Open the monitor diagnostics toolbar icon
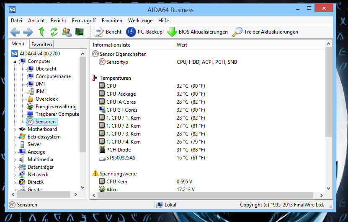This screenshot has width=348, height=222. 80,32
